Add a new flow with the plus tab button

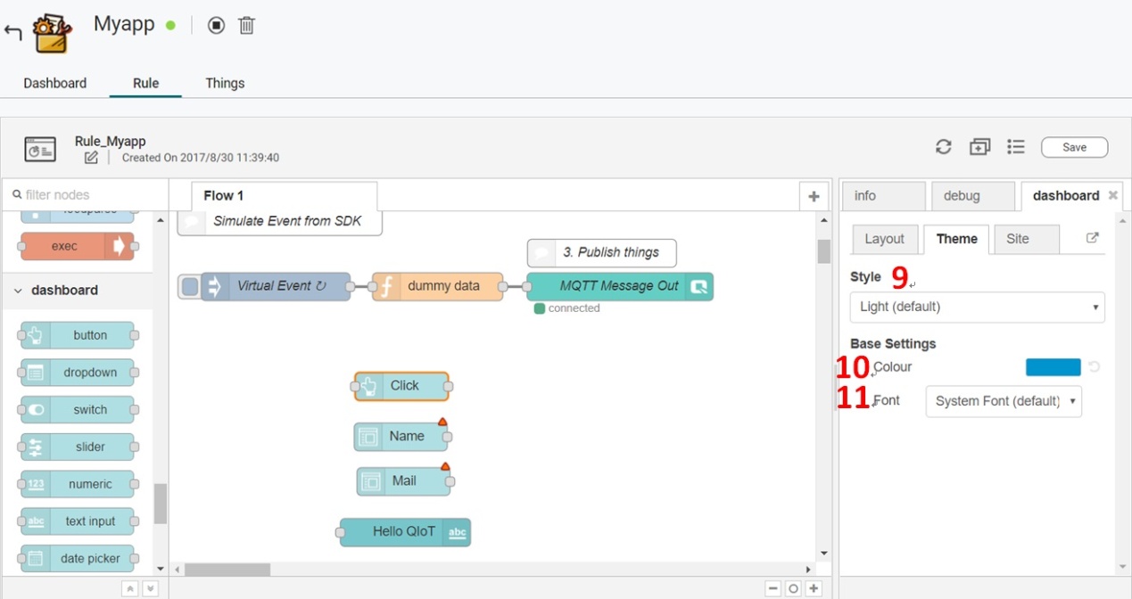click(813, 196)
